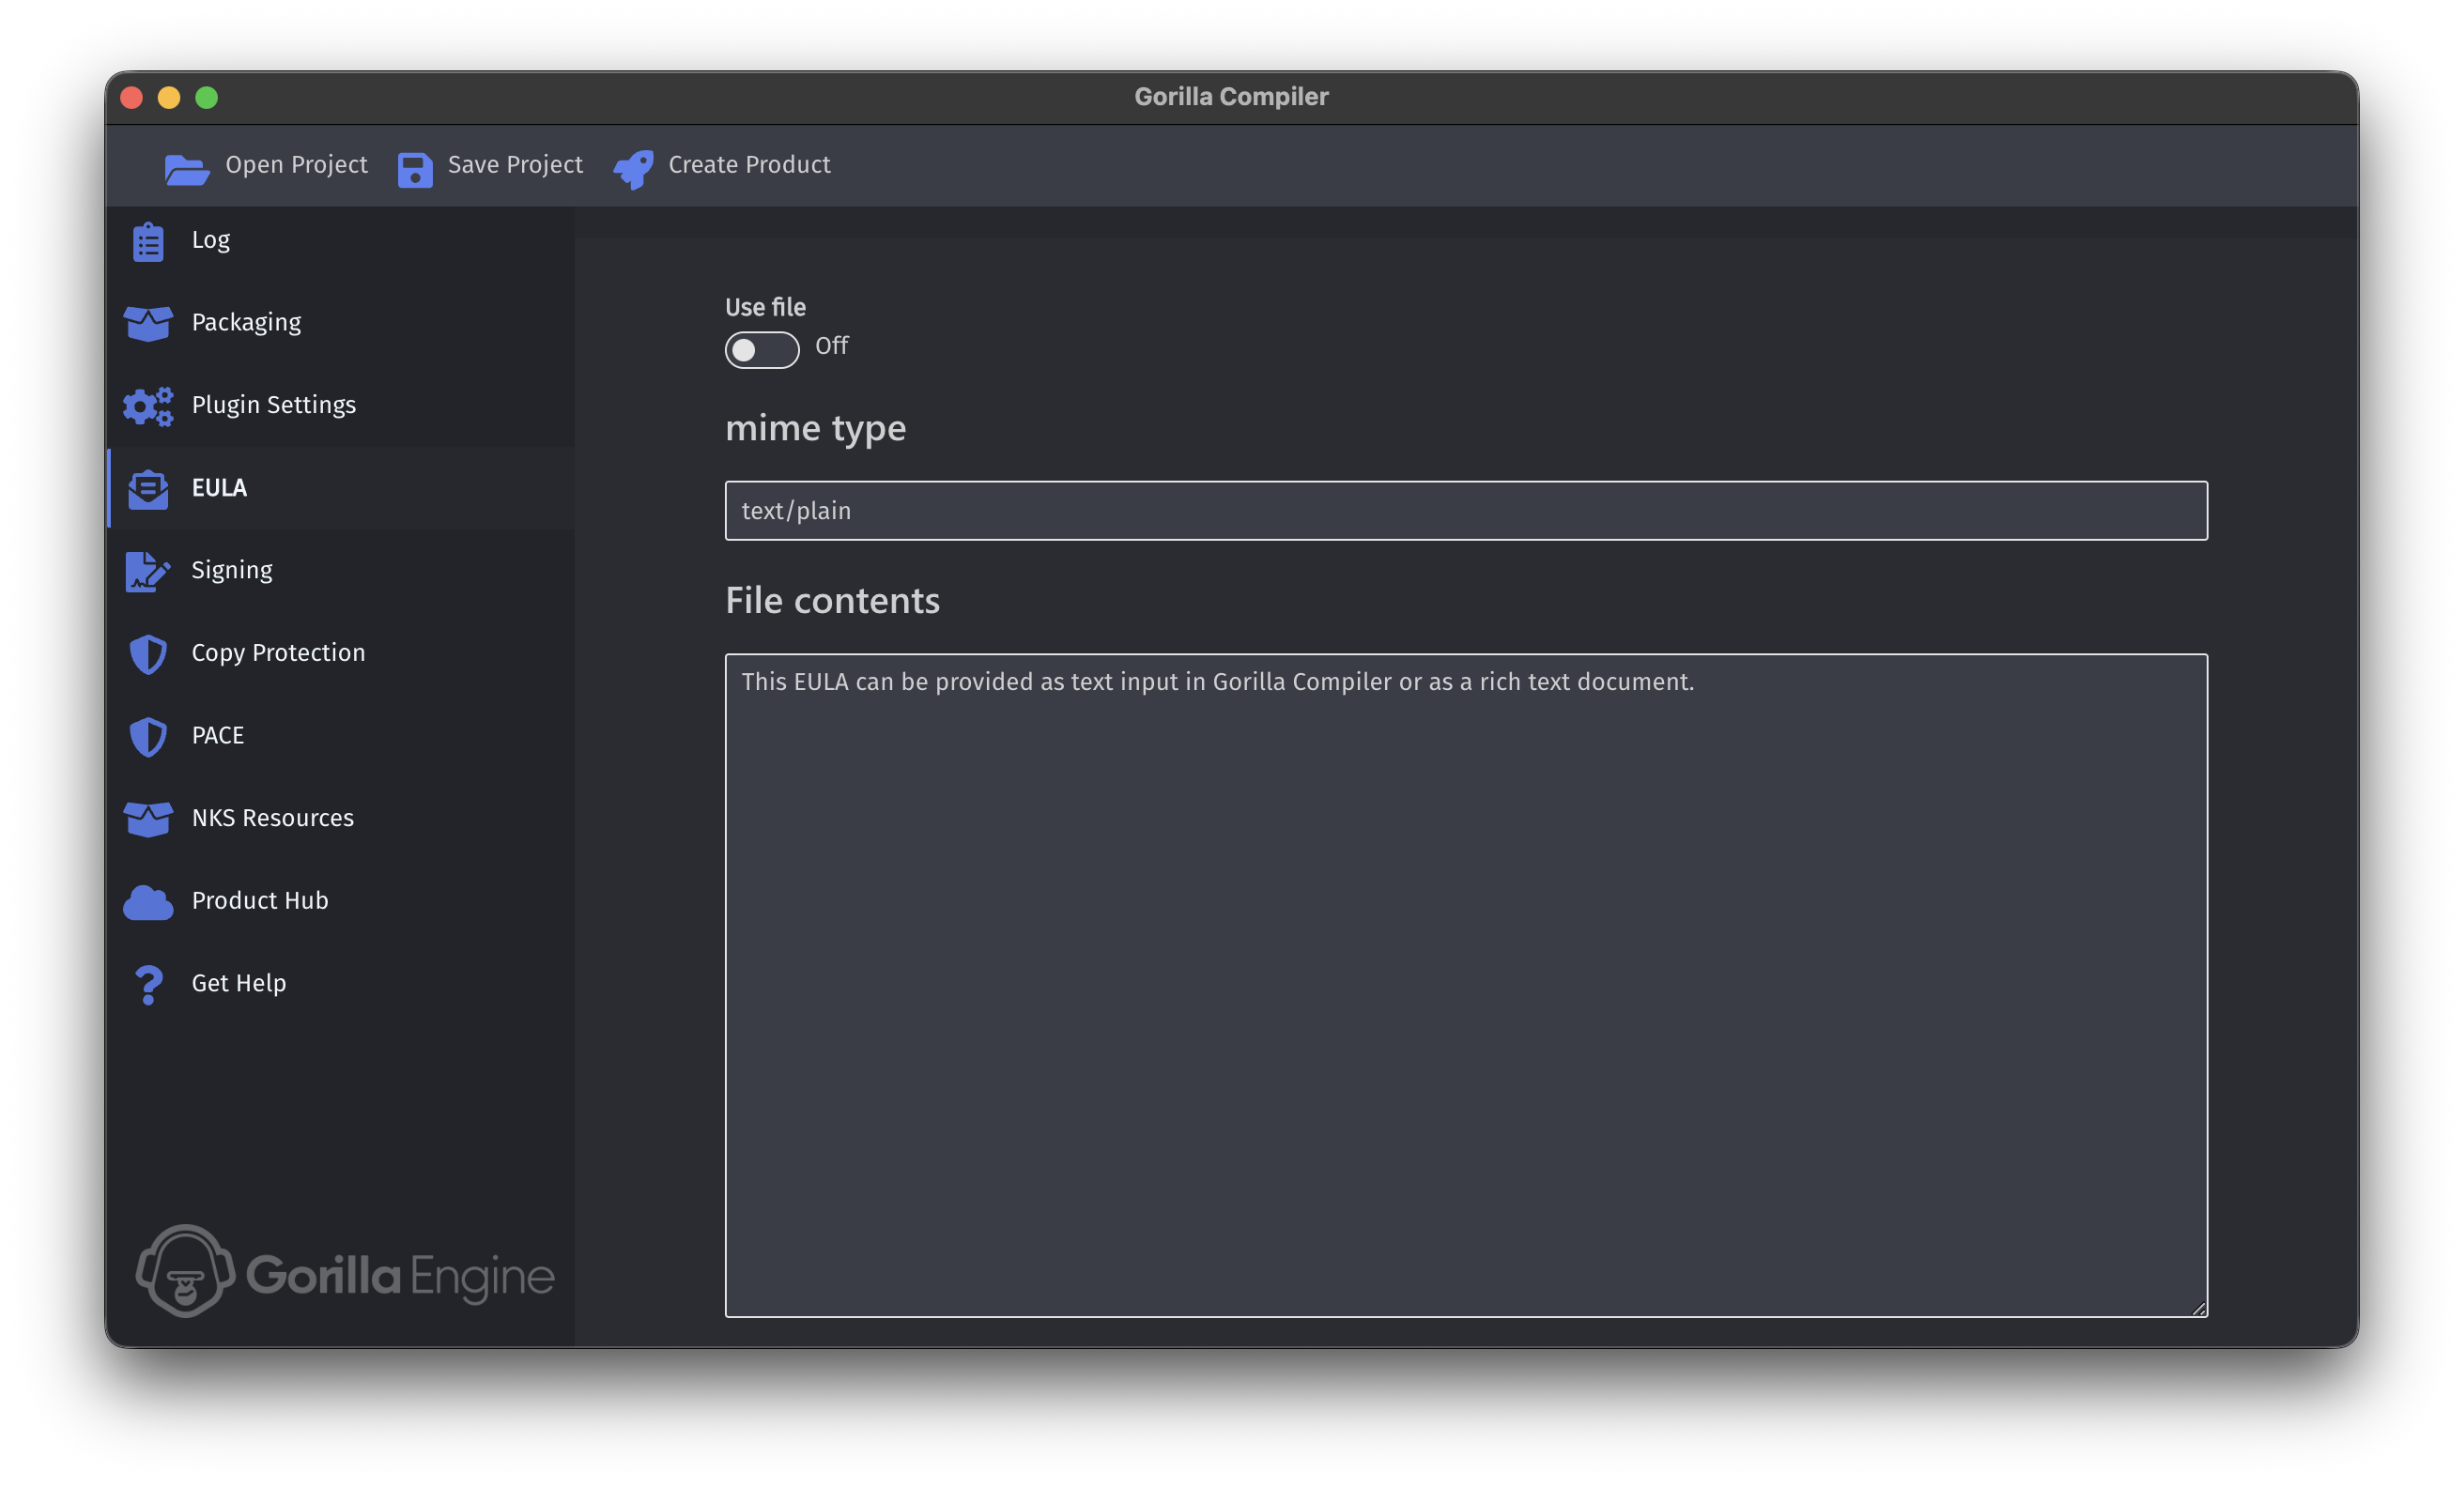Open Copy Protection settings
The image size is (2464, 1487).
pos(341,653)
